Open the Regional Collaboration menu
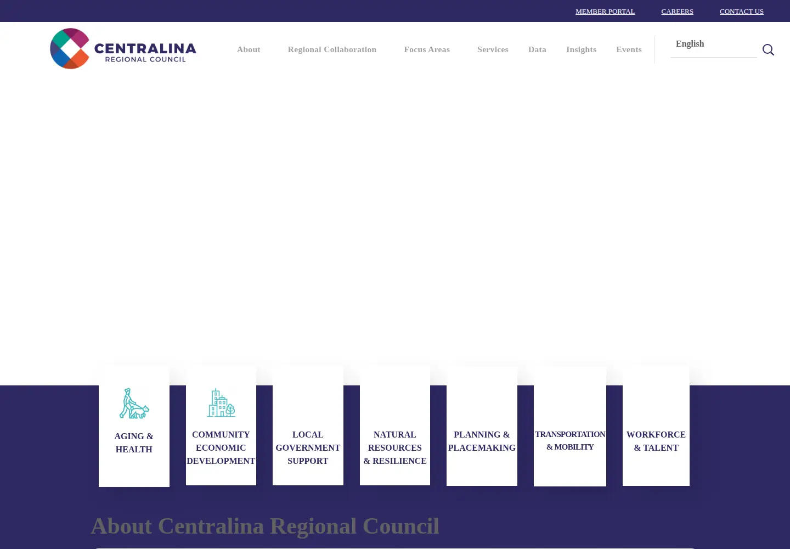The height and width of the screenshot is (549, 790). click(332, 49)
